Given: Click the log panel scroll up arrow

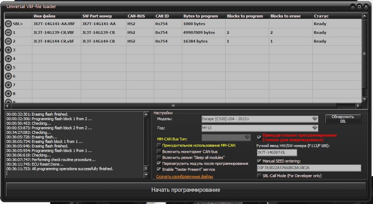Looking at the screenshot, I should [146, 114].
